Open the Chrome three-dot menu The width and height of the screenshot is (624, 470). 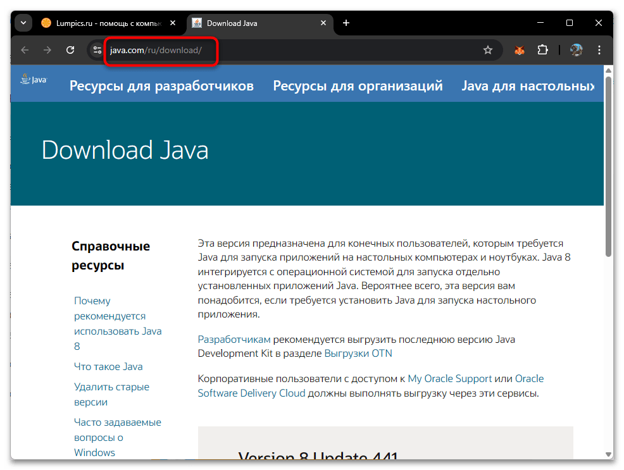coord(599,50)
